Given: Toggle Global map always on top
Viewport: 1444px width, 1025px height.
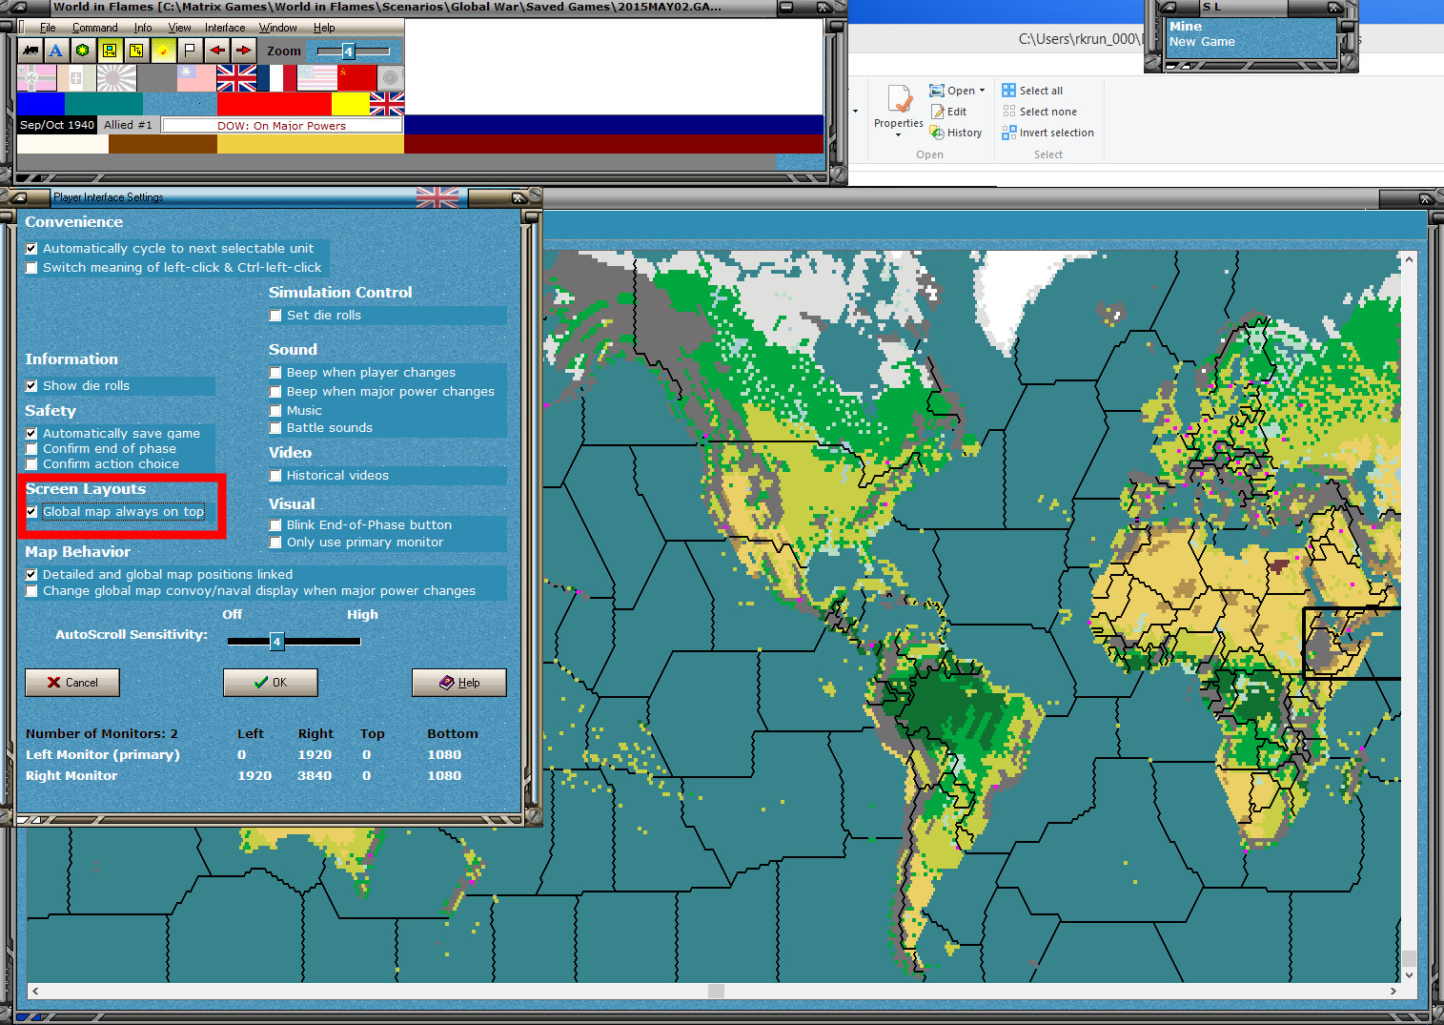Looking at the screenshot, I should [31, 512].
